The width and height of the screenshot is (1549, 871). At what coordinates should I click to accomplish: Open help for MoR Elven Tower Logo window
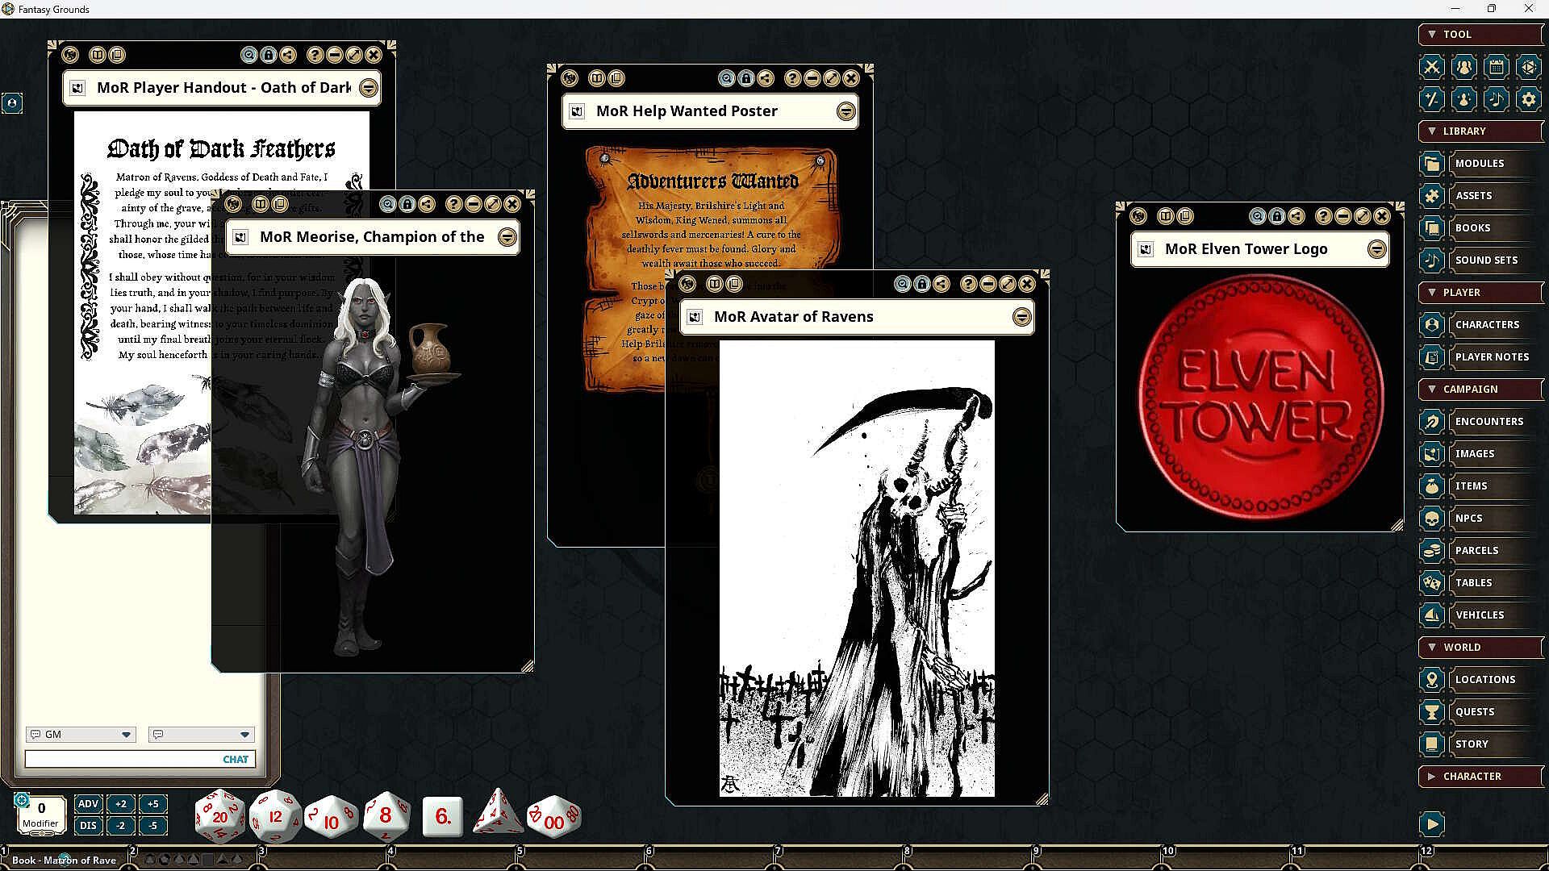coord(1323,216)
